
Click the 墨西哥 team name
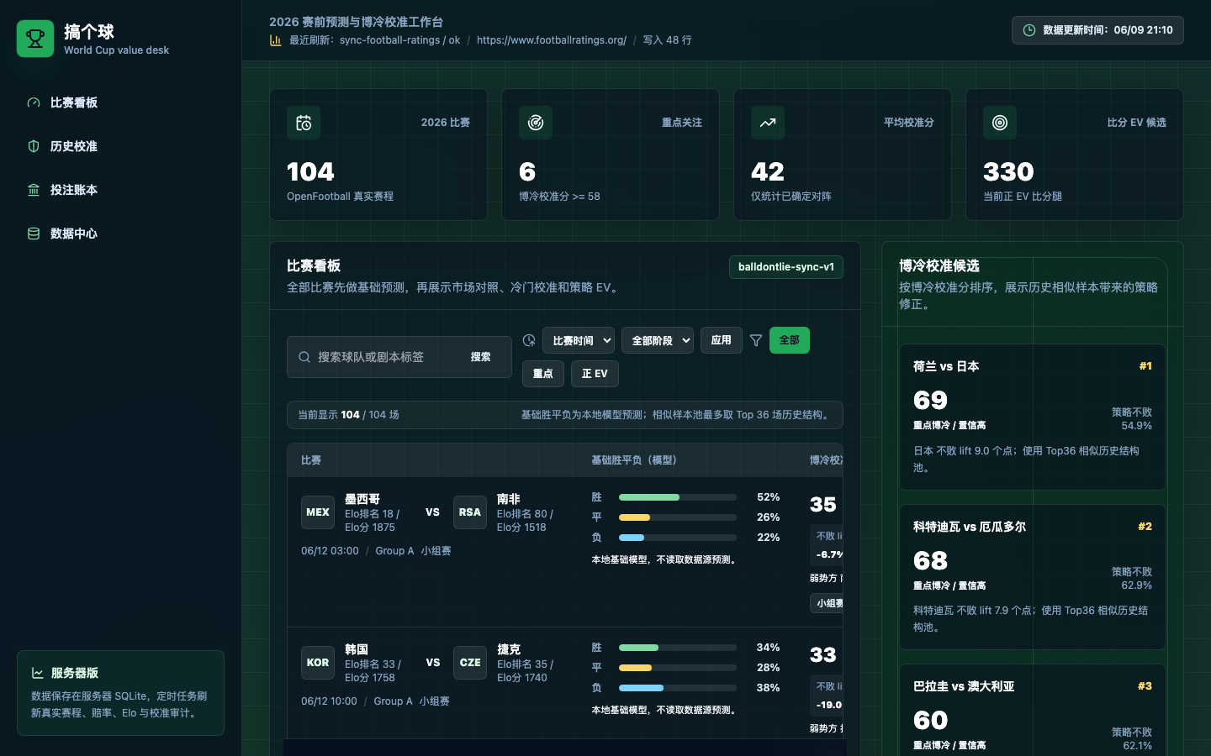click(362, 499)
